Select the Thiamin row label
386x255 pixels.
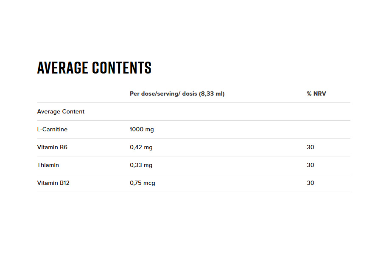(x=48, y=165)
